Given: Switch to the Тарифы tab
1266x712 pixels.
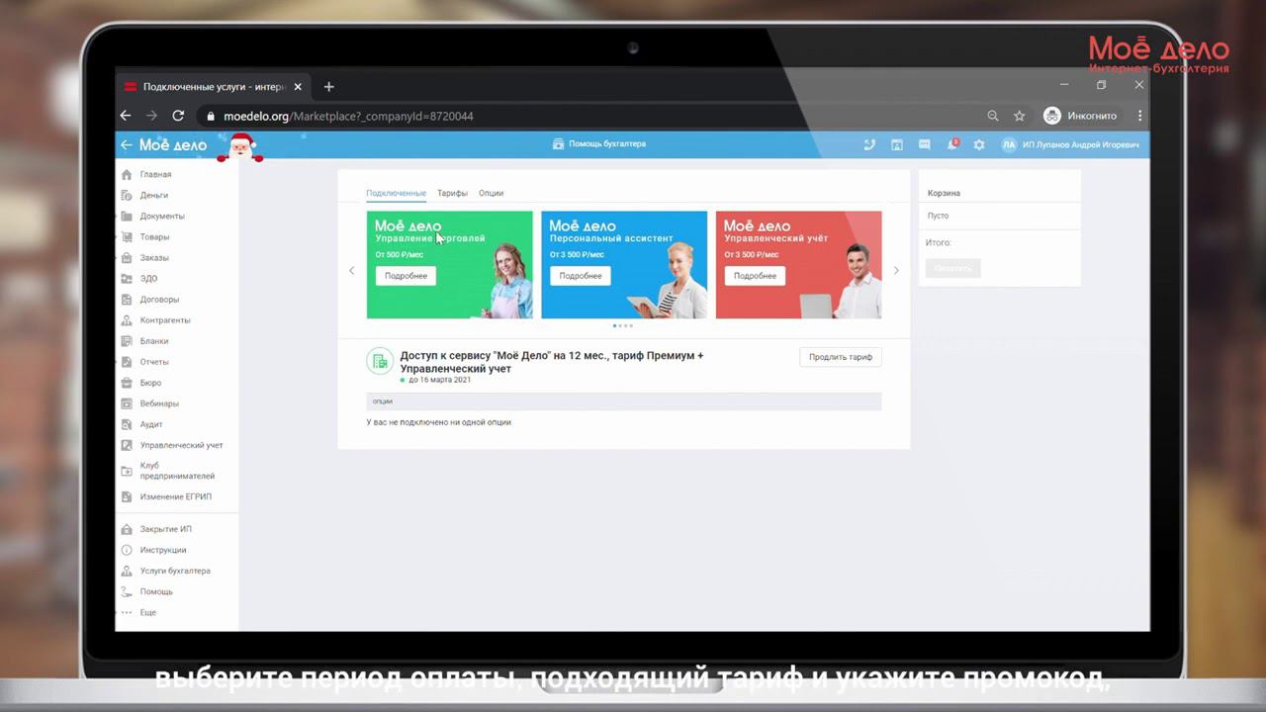Looking at the screenshot, I should point(452,193).
